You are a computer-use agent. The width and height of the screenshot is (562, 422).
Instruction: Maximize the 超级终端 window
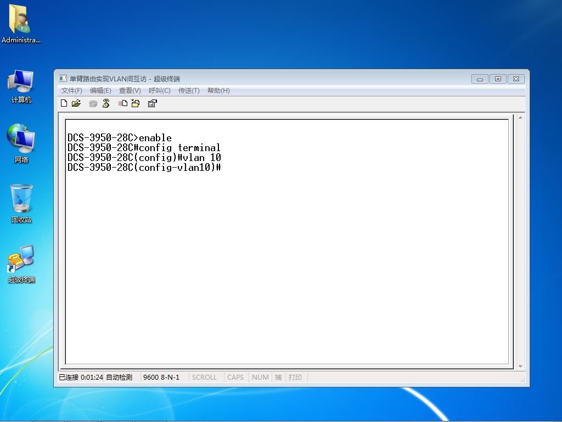click(498, 79)
